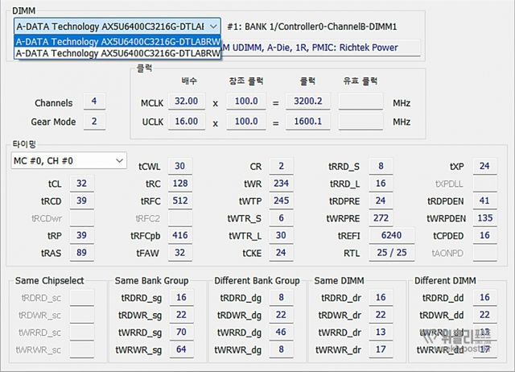This screenshot has height=372, width=515.
Task: Select the highlighted A-DATA AX5U6400C3216G list entry
Action: point(117,40)
